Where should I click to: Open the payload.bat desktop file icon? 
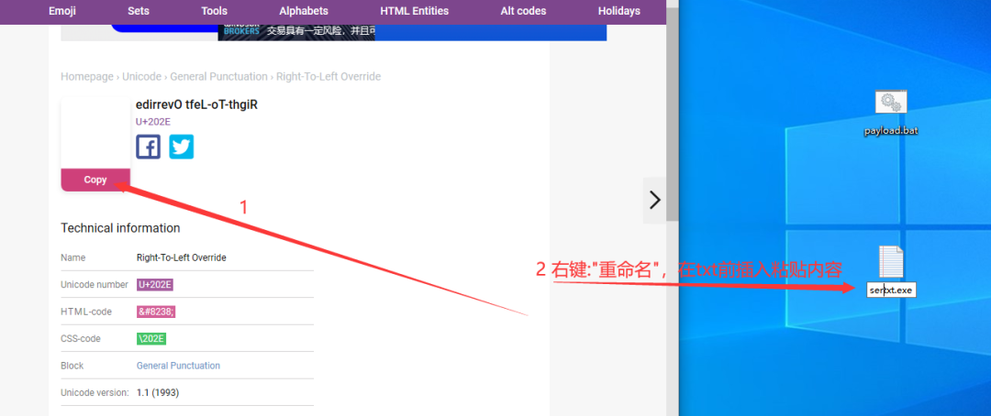pos(890,103)
